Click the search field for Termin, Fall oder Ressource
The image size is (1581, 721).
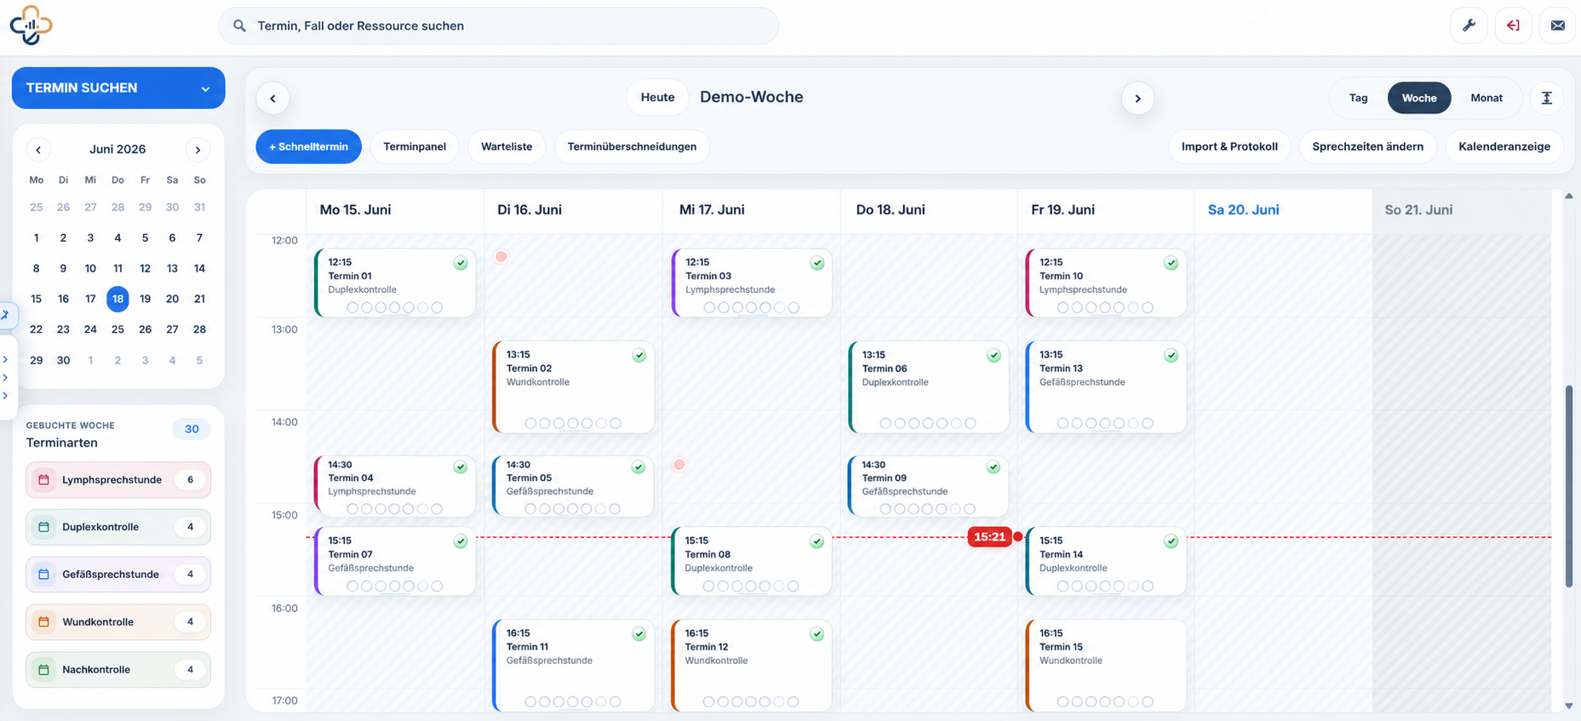[499, 26]
